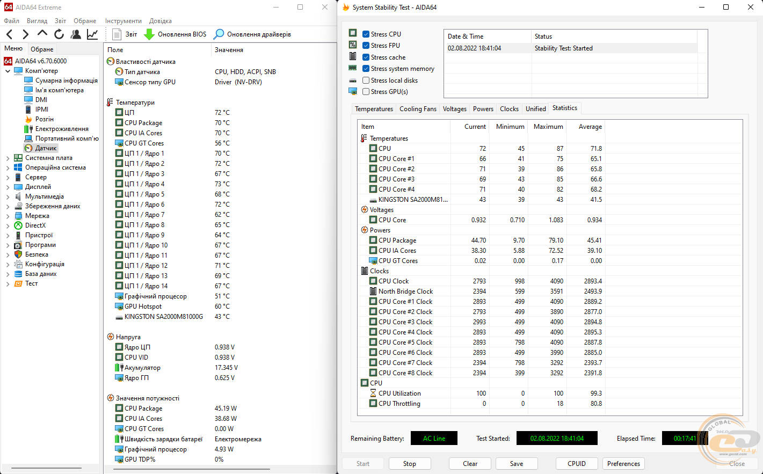Select the Розгін flame icon in tree
The width and height of the screenshot is (763, 474).
[x=28, y=119]
